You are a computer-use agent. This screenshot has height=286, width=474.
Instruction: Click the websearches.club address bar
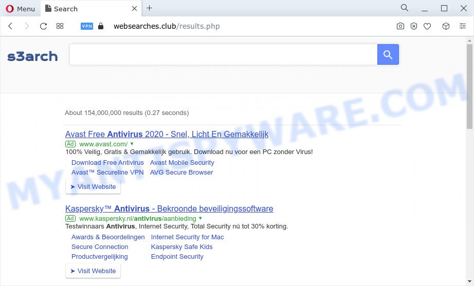pos(167,26)
